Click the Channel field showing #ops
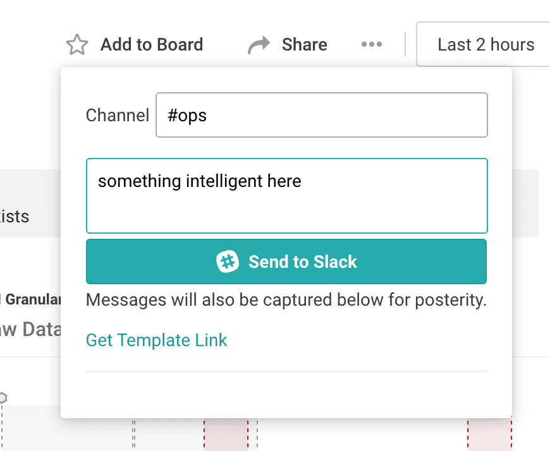Screen dimensions: 550x451 (x=322, y=115)
